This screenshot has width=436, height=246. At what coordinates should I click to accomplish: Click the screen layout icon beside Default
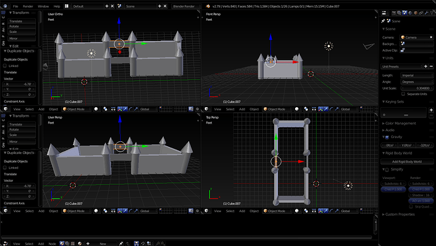tap(66, 6)
